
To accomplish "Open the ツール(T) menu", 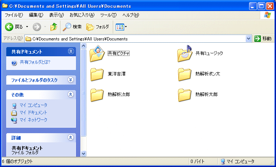I will [108, 15].
